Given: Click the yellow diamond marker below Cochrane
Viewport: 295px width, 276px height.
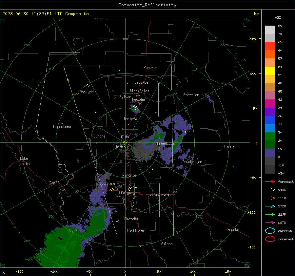Looking at the screenshot, I should point(112,189).
